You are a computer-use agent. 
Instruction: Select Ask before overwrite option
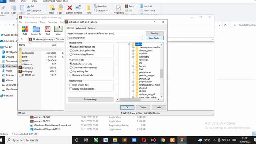[x=71, y=64]
